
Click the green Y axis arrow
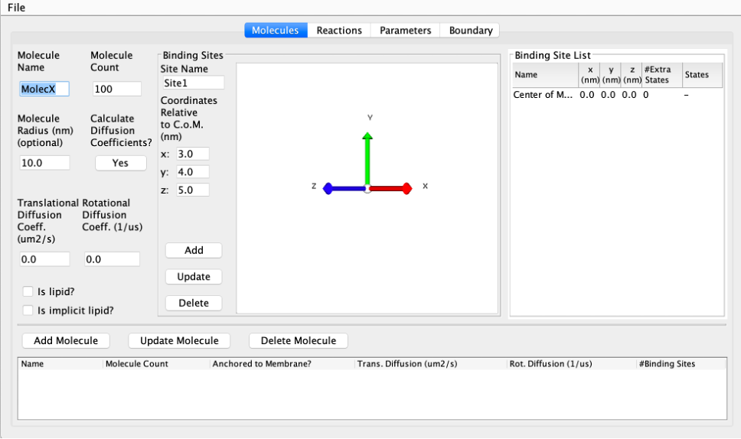tap(367, 158)
